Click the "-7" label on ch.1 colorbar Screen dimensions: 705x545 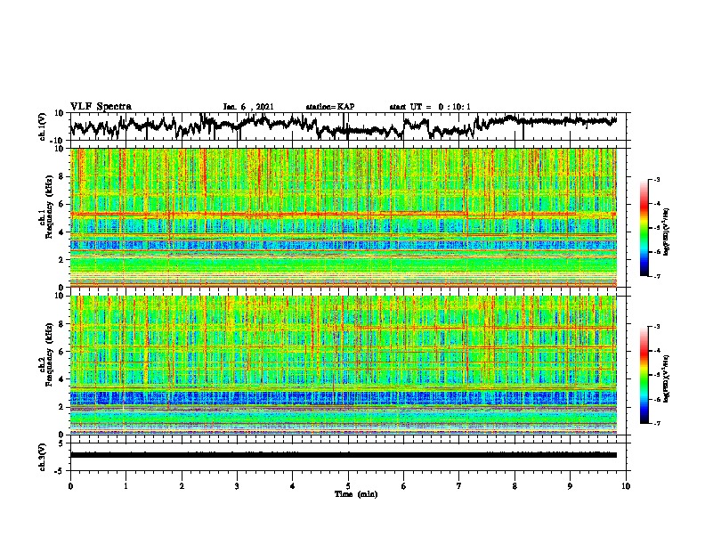656,276
